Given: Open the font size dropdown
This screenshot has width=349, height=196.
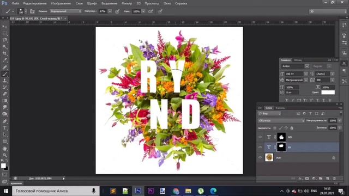Looking at the screenshot, I should [306, 74].
